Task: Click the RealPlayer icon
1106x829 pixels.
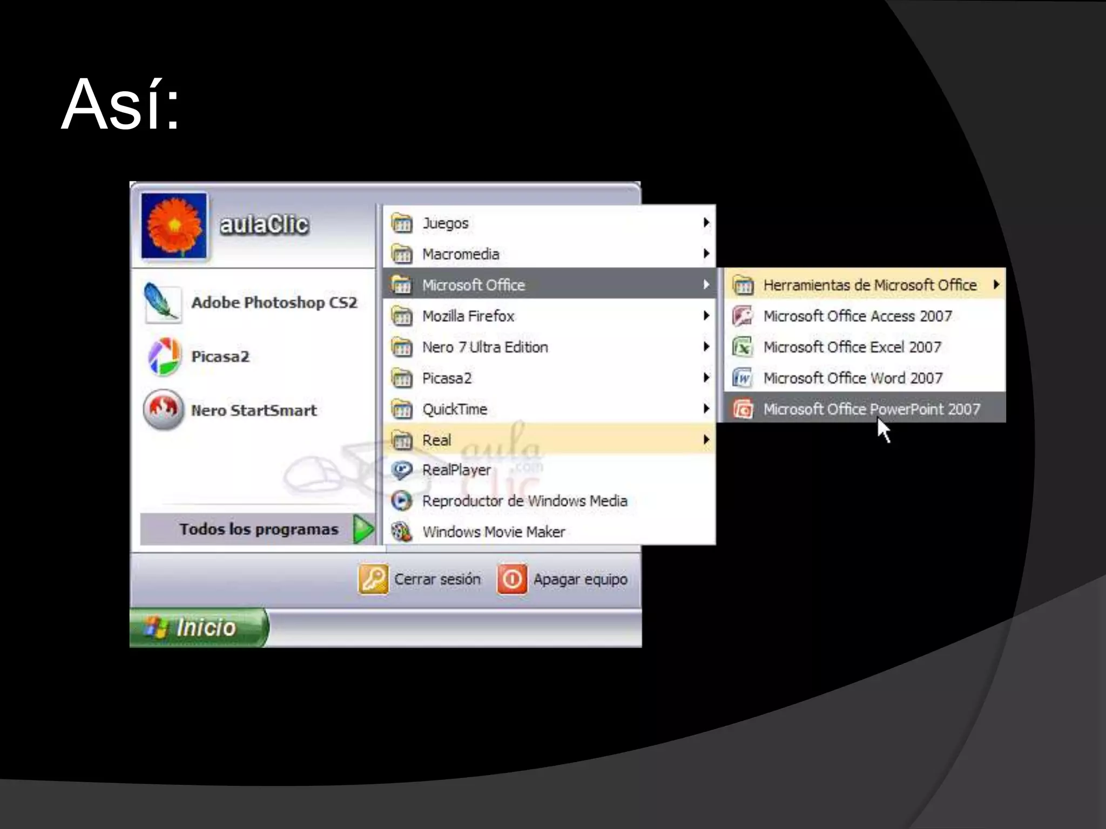Action: click(x=402, y=470)
